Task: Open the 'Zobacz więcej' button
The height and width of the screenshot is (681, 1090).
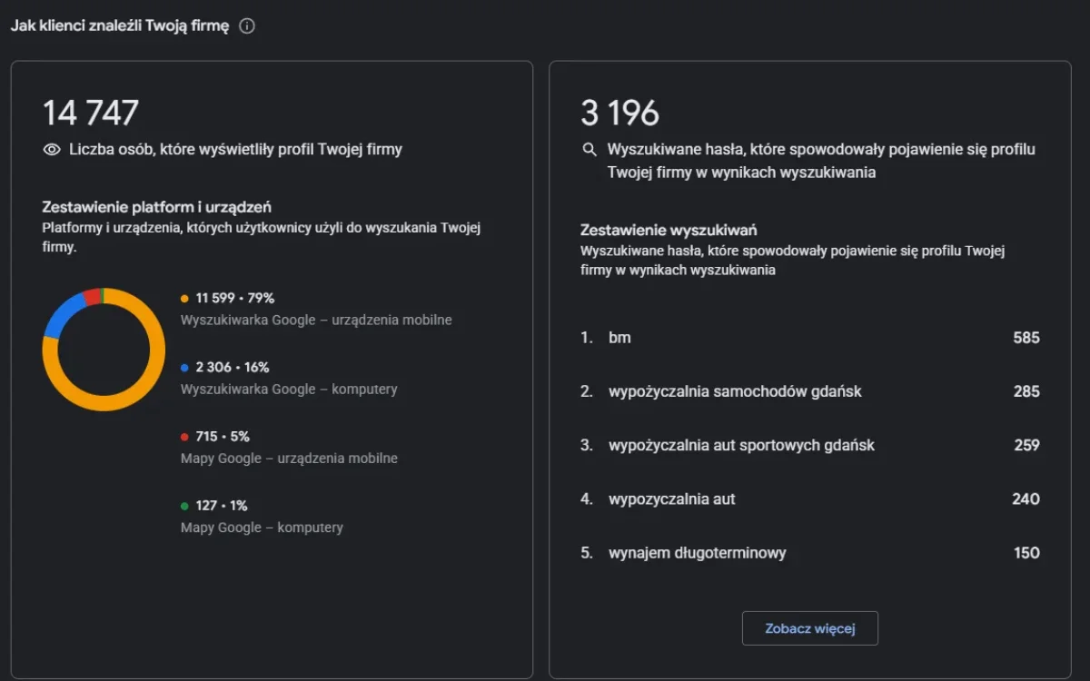Action: tap(810, 628)
